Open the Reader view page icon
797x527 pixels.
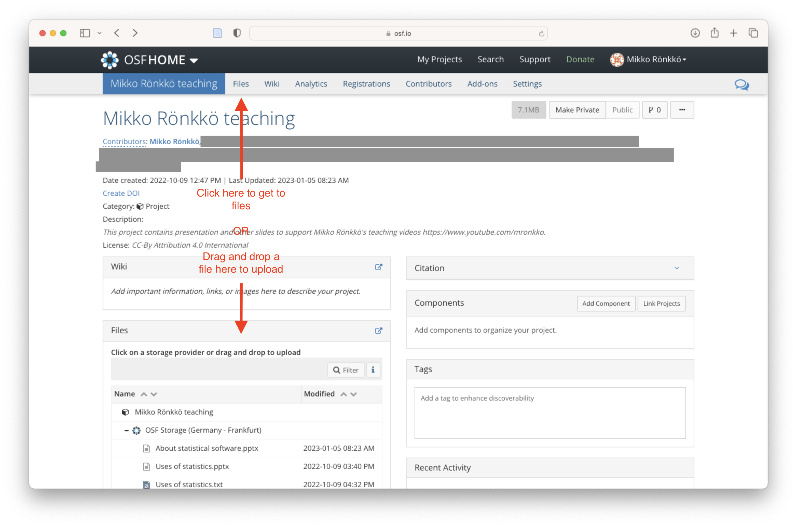tap(218, 33)
